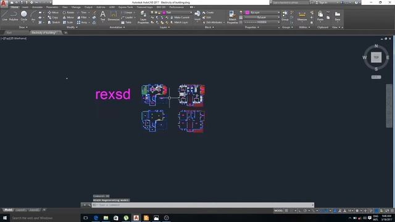Activate the Mirror command
Image resolution: width=395 pixels, height=222 pixels.
[69, 17]
